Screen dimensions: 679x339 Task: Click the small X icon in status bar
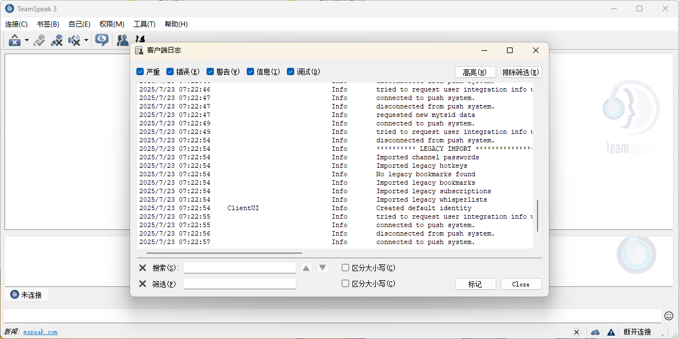click(577, 332)
